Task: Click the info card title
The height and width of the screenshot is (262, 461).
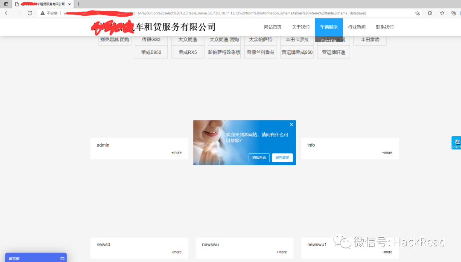Action: 311,145
